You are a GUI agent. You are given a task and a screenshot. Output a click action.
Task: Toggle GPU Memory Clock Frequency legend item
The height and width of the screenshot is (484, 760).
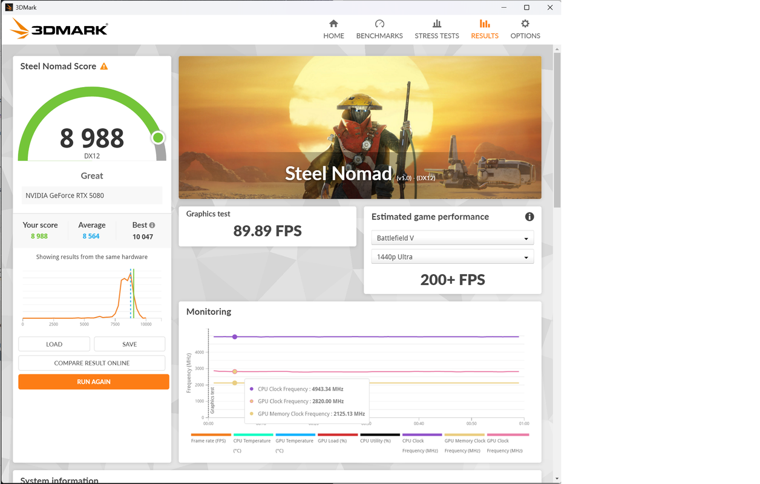465,443
